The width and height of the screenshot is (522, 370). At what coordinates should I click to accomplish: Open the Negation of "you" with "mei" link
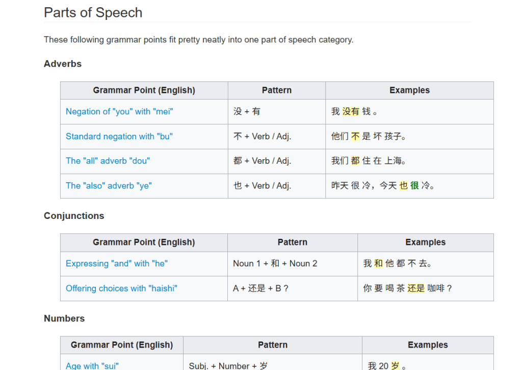pyautogui.click(x=119, y=111)
